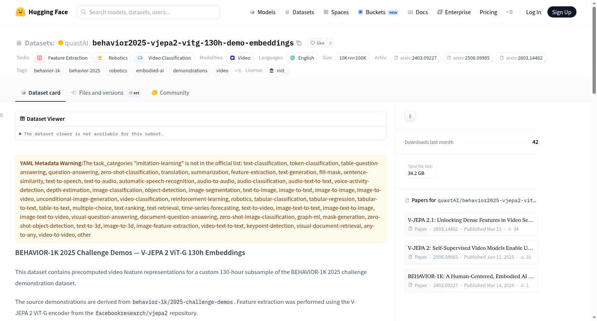Click the heart like button
This screenshot has width=597, height=321.
317,43
